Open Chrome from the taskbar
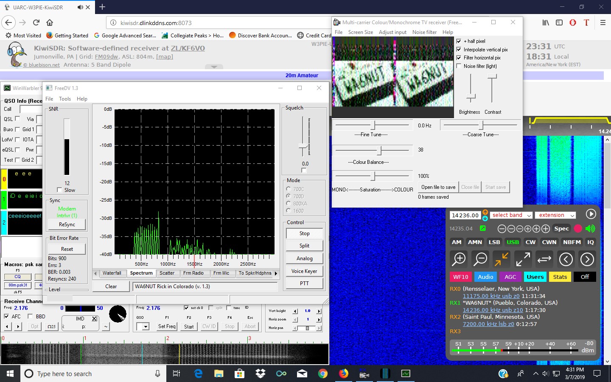 [323, 374]
